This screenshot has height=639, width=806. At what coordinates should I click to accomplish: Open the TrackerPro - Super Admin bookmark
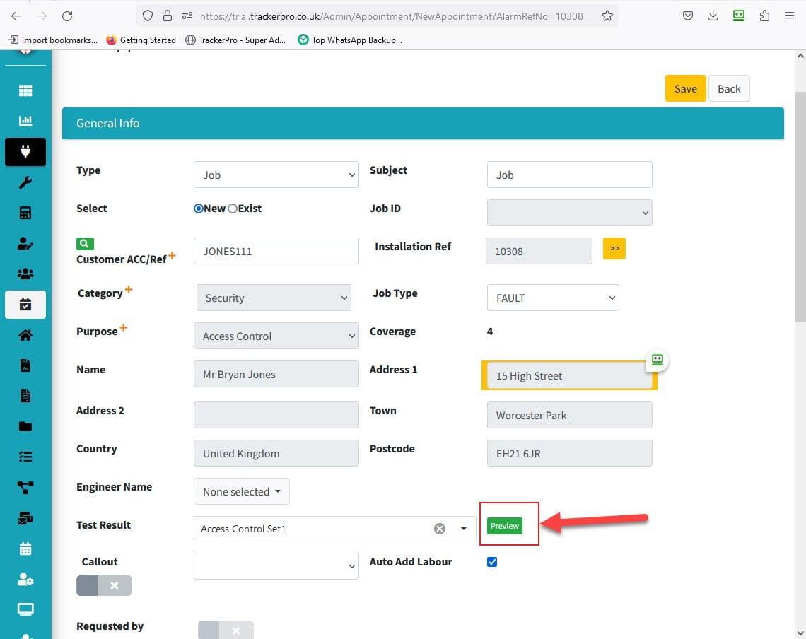(x=236, y=40)
